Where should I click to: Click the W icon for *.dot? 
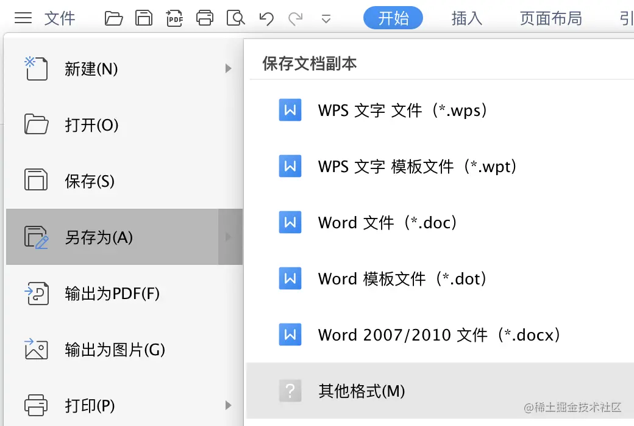(290, 278)
